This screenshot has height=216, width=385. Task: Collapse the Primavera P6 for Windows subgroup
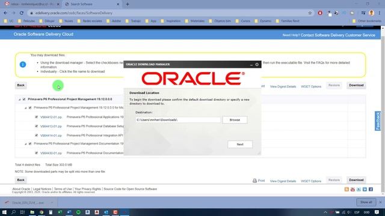(25, 108)
